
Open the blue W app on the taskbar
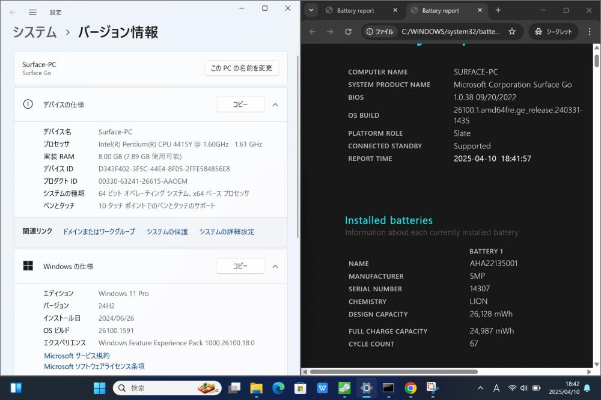(322, 388)
